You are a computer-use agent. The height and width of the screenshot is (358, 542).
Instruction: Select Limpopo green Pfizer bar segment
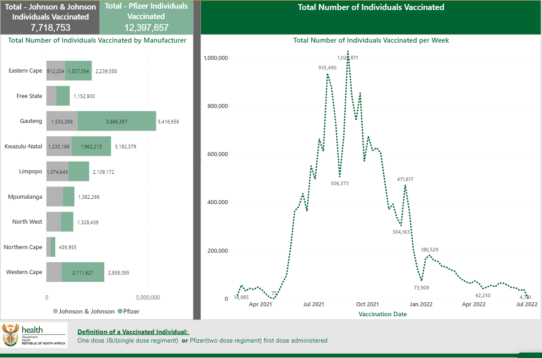tap(79, 172)
